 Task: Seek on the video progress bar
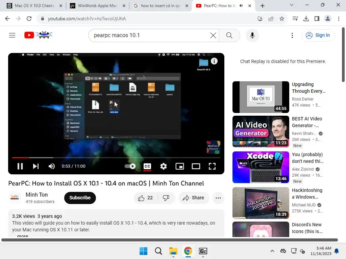[x=116, y=157]
